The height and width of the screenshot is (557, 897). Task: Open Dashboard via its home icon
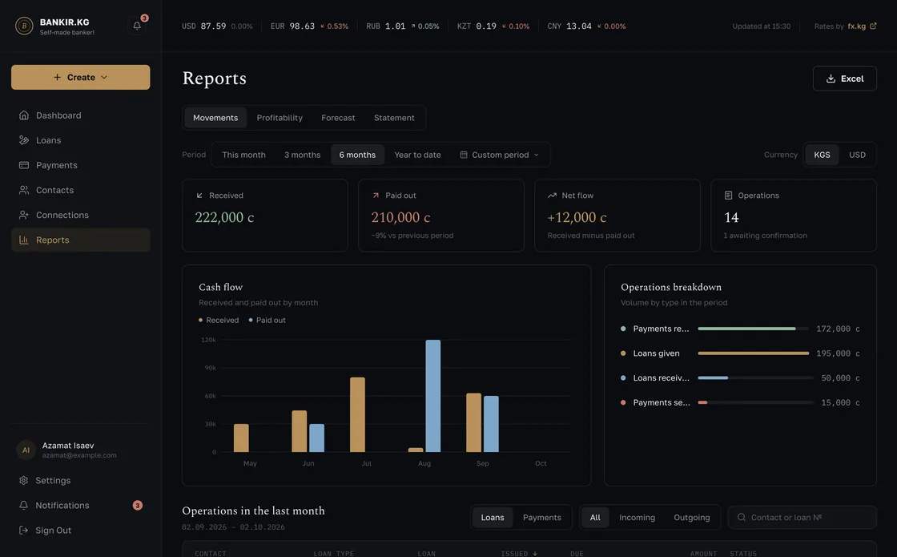click(24, 115)
